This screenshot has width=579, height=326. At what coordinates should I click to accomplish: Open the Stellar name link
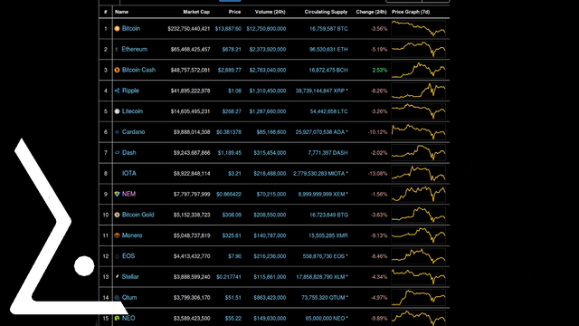[x=130, y=277]
